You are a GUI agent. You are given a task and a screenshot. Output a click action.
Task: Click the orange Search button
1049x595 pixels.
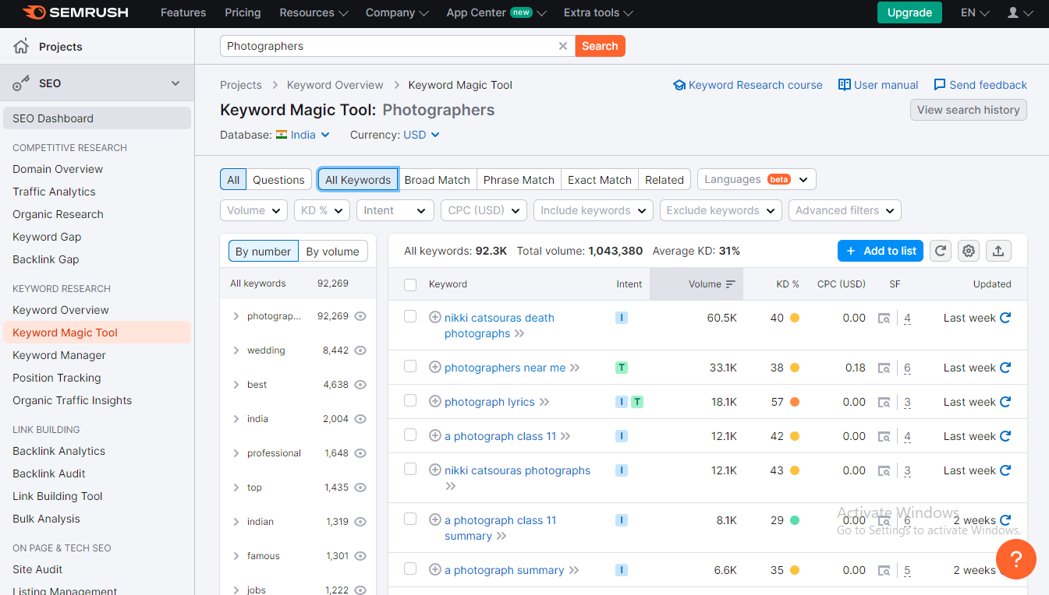600,46
